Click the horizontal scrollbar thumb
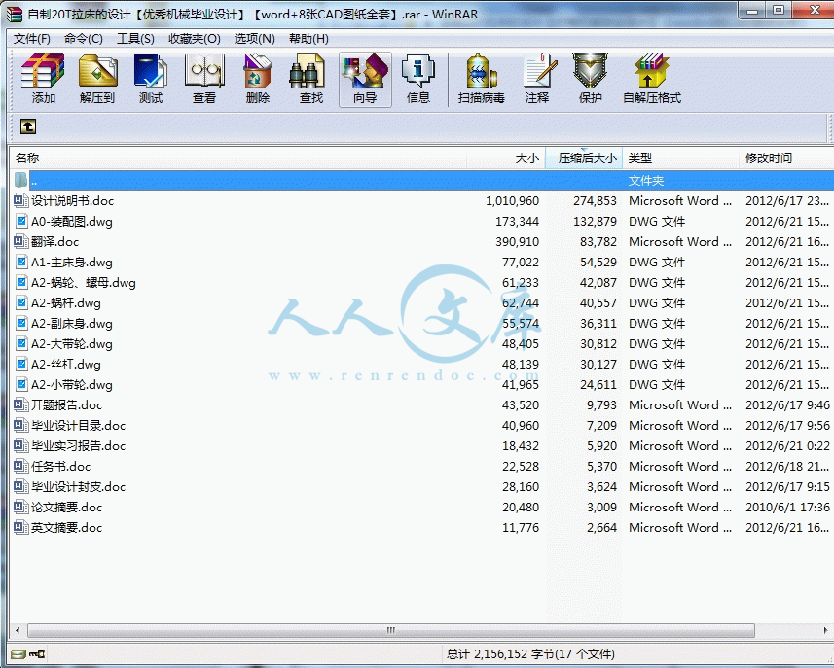834x668 pixels. [x=391, y=631]
